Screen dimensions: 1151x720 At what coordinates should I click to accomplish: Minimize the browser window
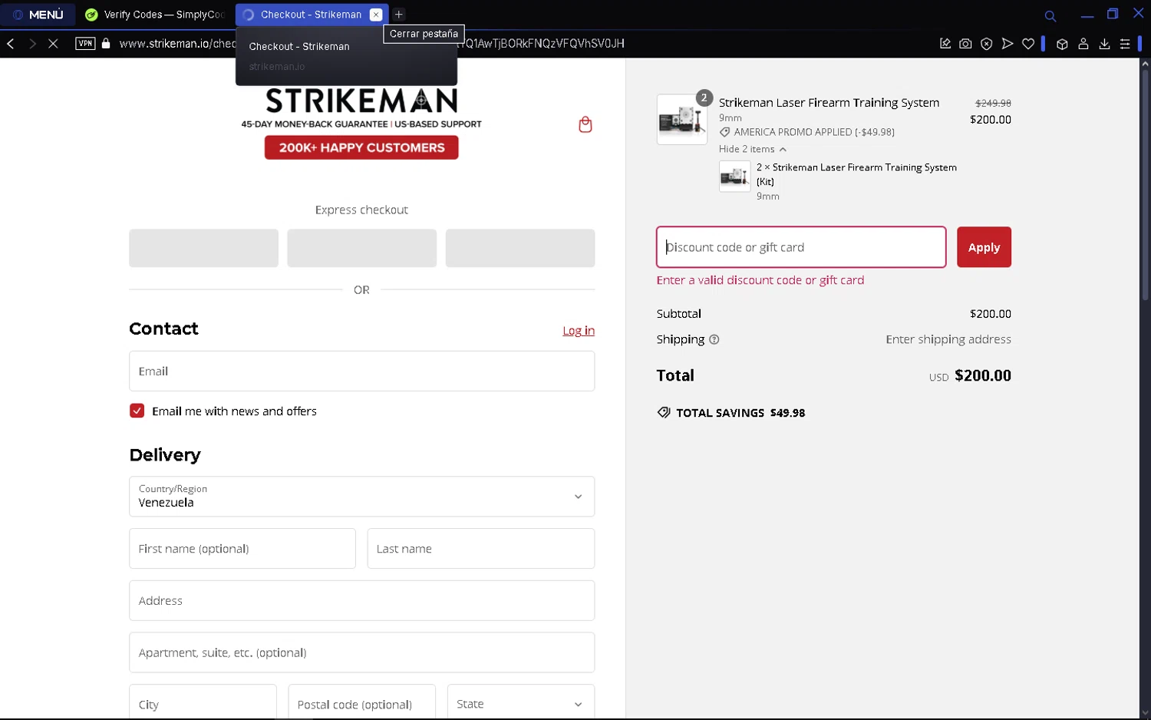1087,15
